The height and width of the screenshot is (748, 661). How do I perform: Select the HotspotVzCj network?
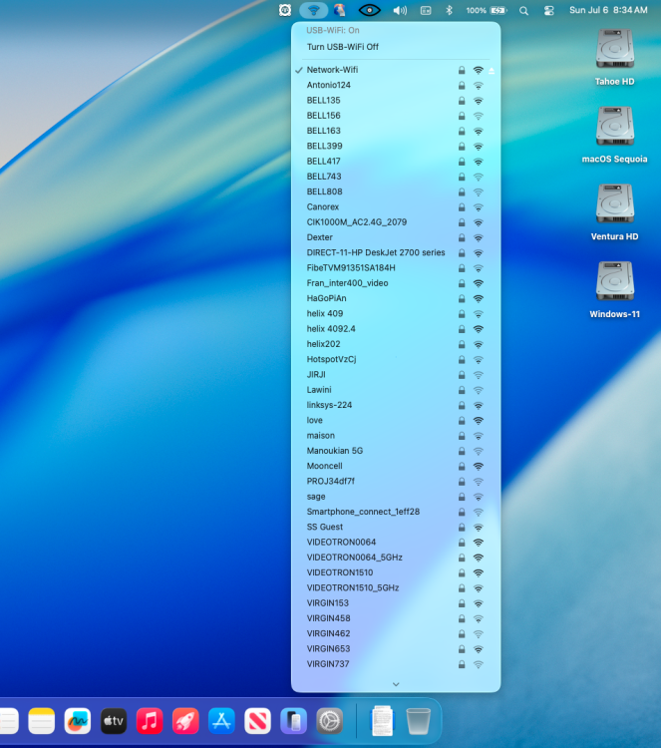point(396,359)
